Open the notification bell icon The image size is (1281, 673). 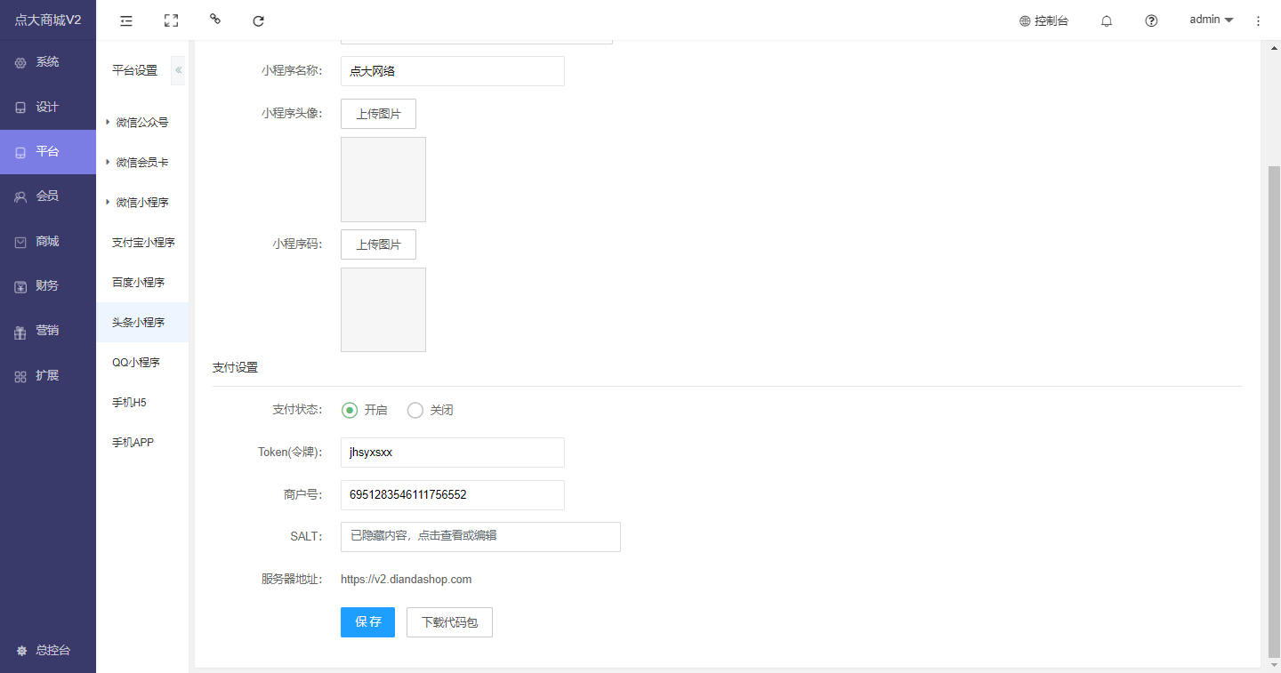point(1107,20)
